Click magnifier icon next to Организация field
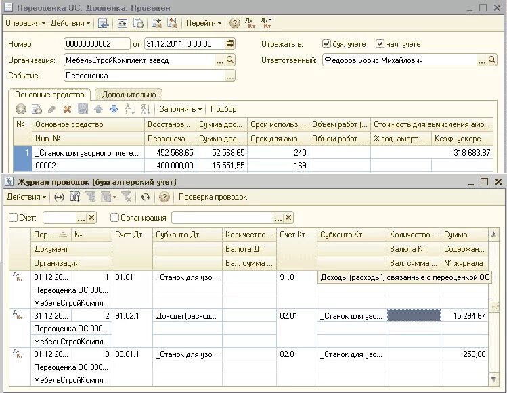Viewport: 507px width, 393px height. (x=230, y=60)
